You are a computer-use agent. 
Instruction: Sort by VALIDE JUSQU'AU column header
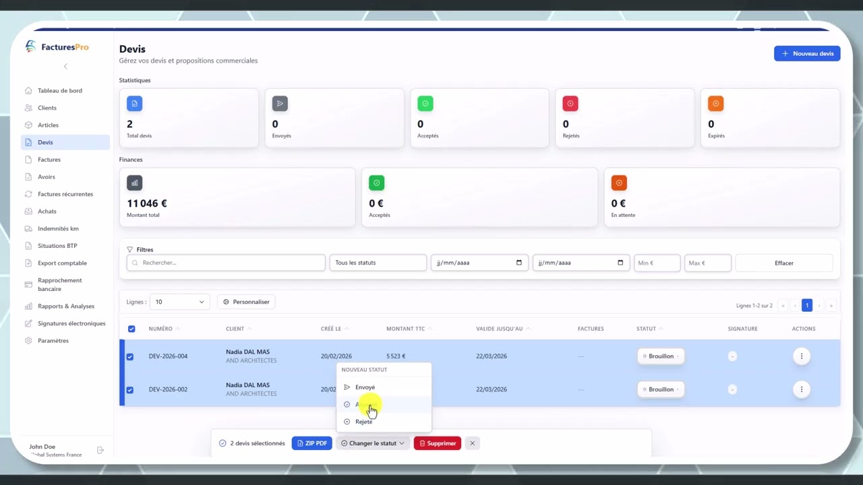point(503,329)
